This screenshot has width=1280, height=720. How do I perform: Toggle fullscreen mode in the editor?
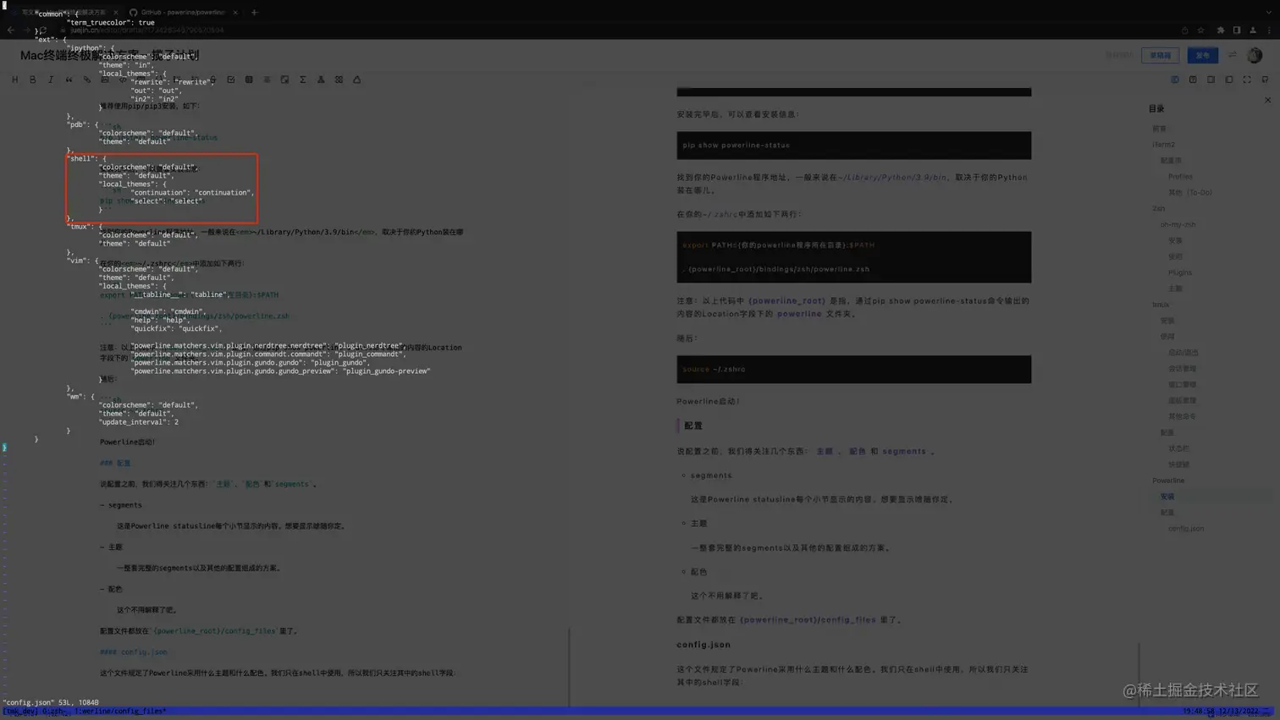(x=1247, y=80)
